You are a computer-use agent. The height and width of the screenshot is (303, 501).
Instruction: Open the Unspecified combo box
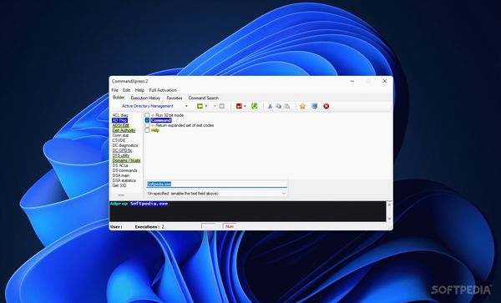pyautogui.click(x=216, y=194)
